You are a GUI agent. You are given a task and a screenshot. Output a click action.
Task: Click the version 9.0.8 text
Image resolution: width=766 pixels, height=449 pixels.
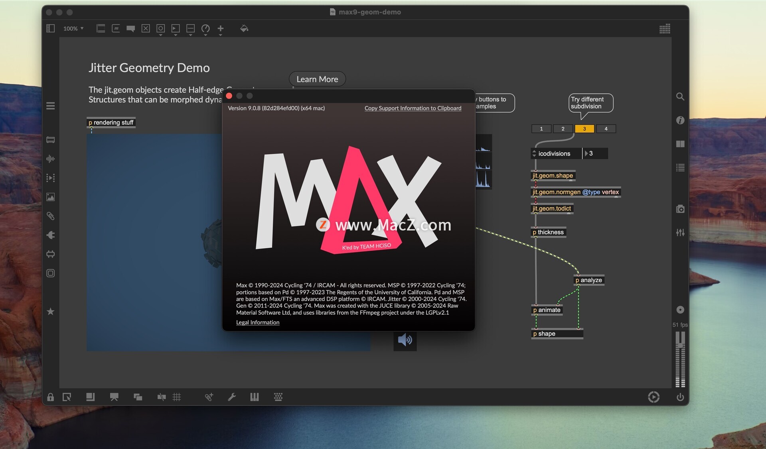coord(276,108)
